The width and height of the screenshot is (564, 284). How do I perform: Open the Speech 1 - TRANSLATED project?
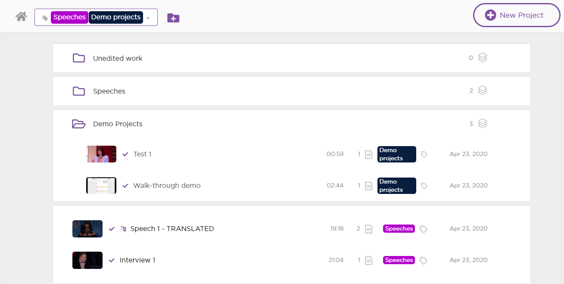(x=172, y=228)
